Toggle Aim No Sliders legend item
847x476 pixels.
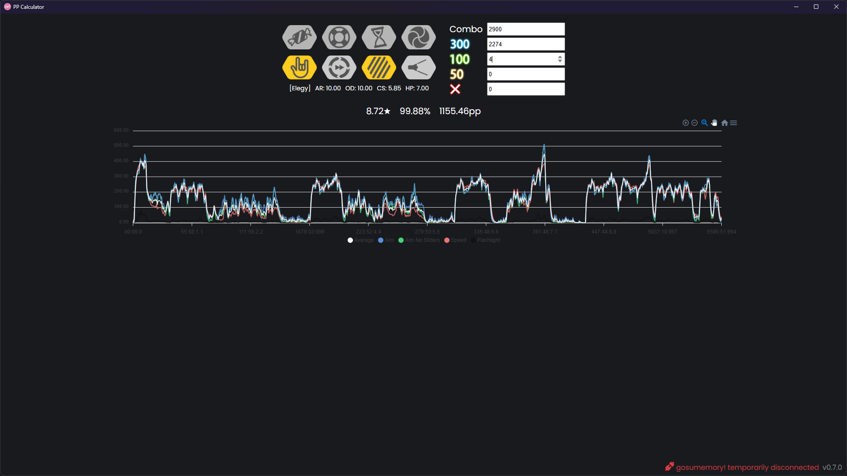(419, 240)
